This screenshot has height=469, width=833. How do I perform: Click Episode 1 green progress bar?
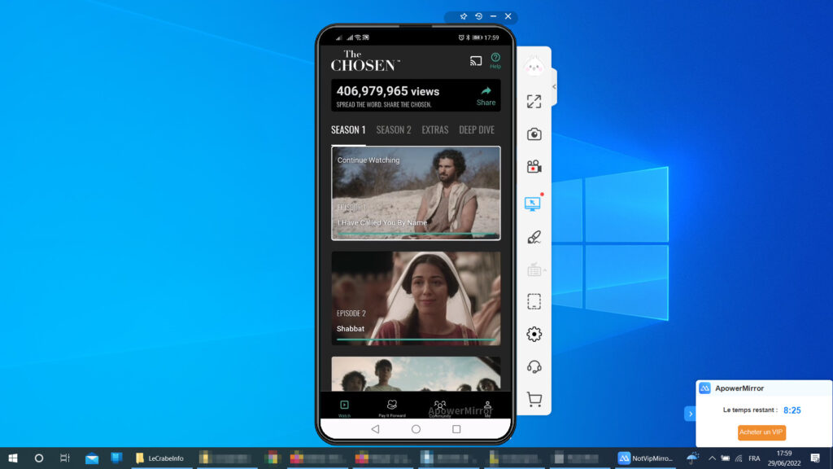[416, 234]
